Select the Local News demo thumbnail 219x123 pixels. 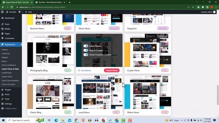[99, 92]
